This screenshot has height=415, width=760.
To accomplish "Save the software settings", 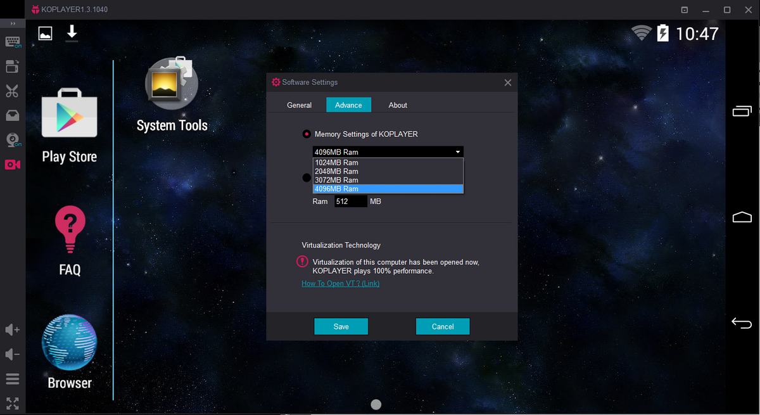I will tap(341, 326).
